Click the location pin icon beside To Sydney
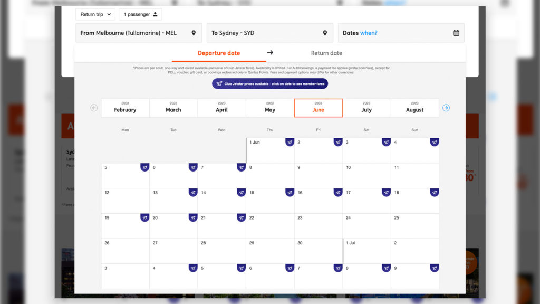Viewport: 540px width, 304px height. (x=325, y=33)
